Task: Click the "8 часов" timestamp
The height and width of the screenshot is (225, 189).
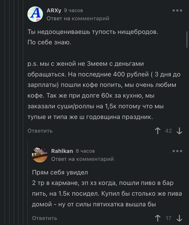Action: pyautogui.click(x=85, y=151)
